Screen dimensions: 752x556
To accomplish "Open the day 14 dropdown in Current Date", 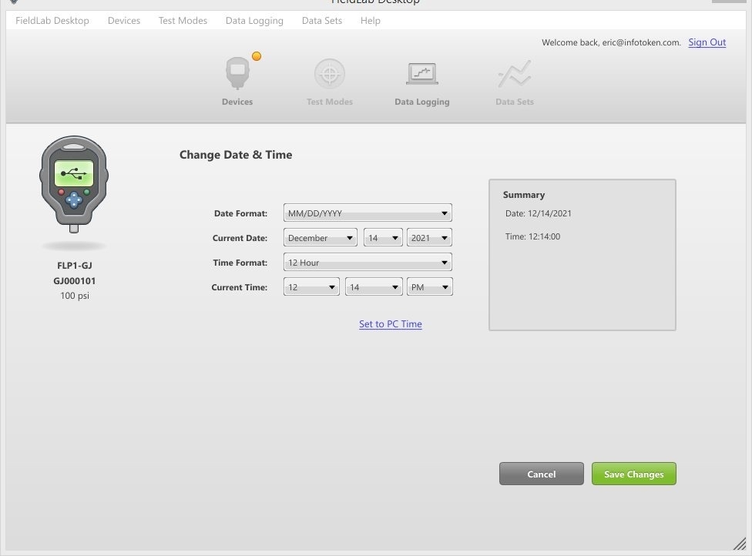I will tap(383, 238).
